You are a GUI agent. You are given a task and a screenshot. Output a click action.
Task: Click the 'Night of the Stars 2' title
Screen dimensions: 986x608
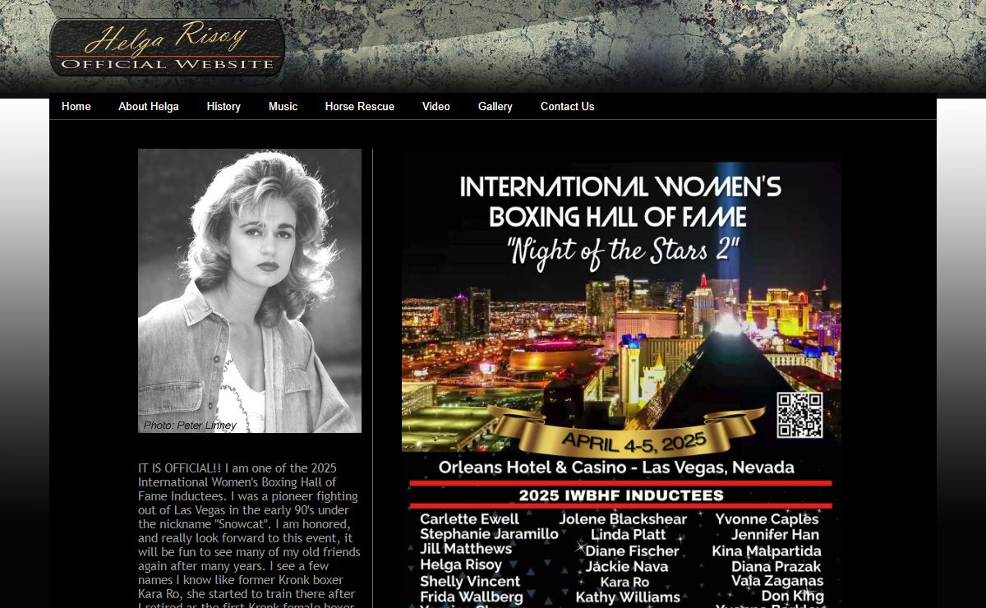624,251
